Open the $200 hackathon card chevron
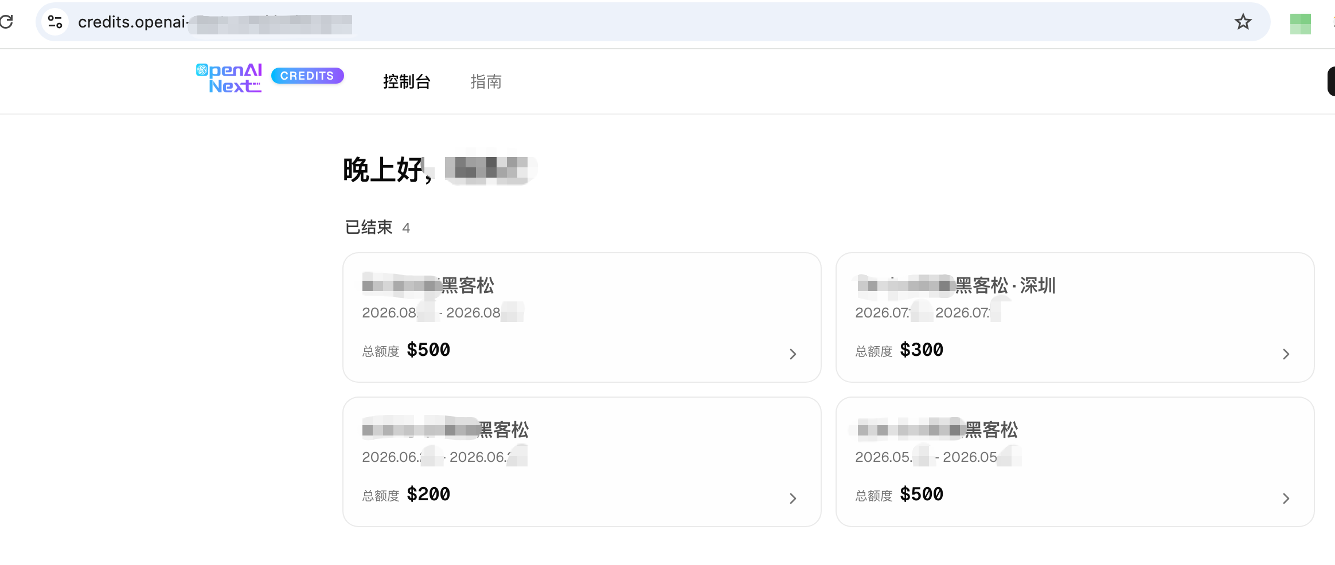1335x565 pixels. (x=793, y=499)
